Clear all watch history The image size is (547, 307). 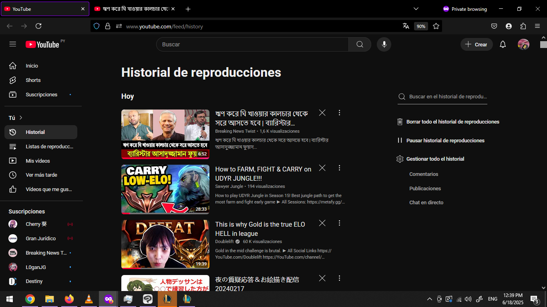[x=448, y=122]
